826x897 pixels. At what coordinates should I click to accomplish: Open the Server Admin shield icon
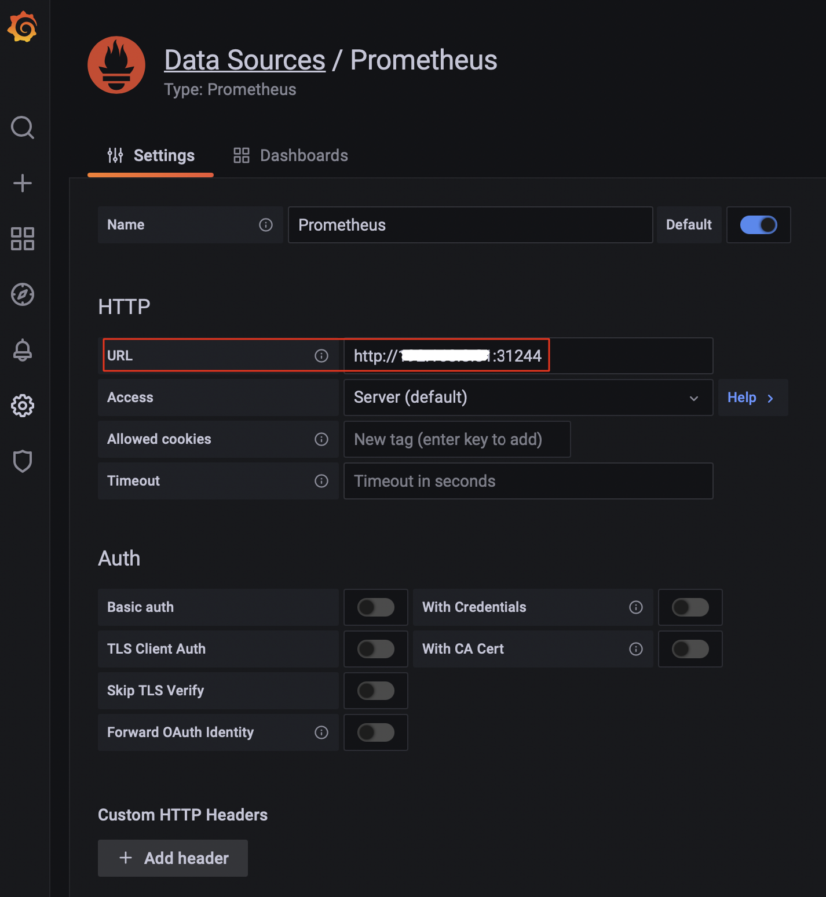(23, 461)
